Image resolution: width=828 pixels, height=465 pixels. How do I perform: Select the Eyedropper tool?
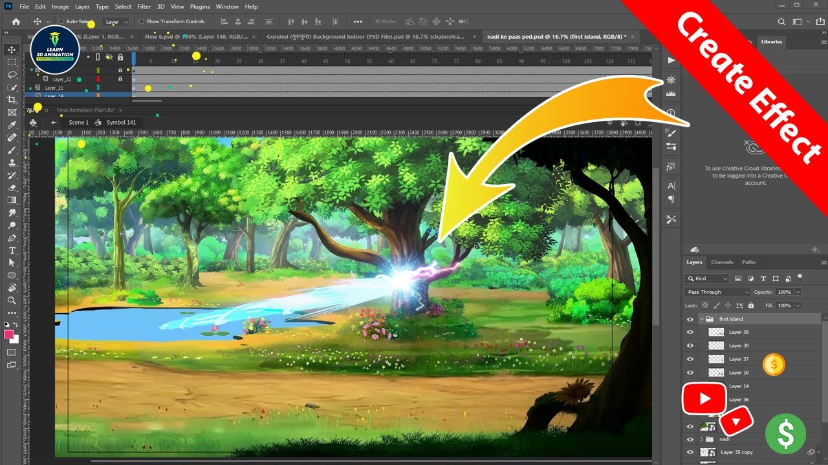(12, 125)
